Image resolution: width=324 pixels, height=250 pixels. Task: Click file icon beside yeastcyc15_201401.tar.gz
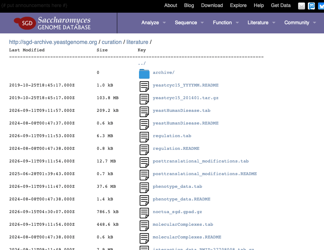tap(144, 99)
